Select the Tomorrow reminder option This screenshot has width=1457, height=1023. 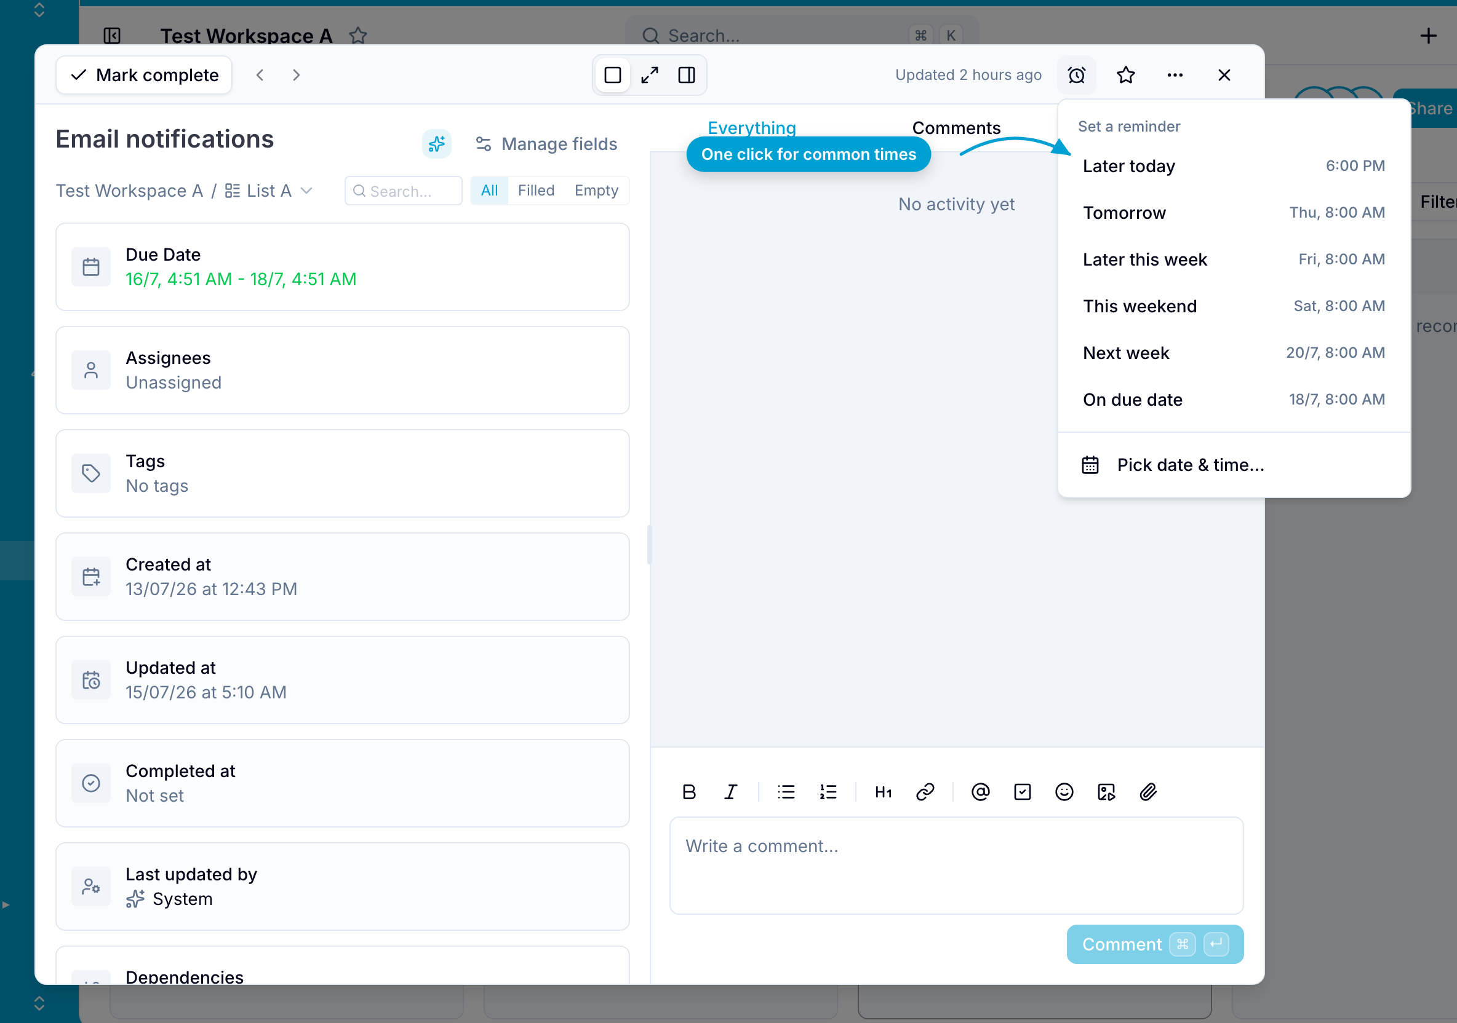pos(1234,213)
